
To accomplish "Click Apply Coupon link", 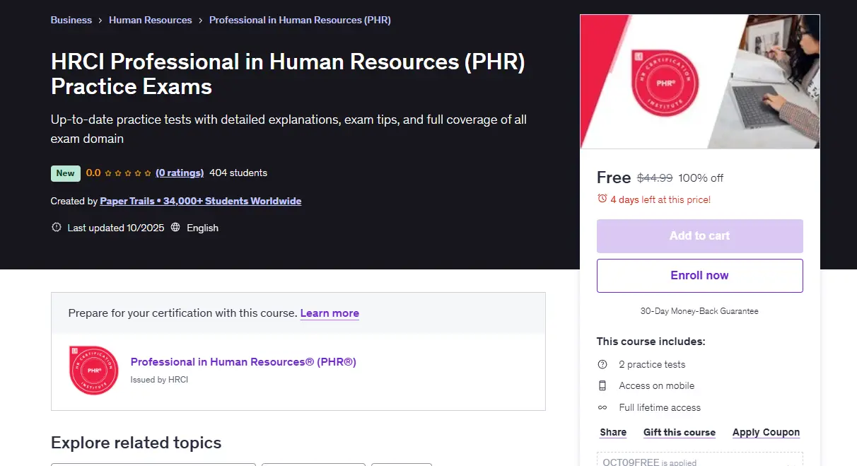I will 766,432.
